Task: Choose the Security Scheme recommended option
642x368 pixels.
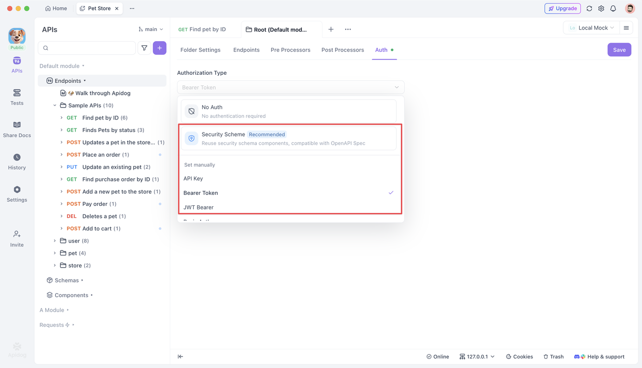Action: pyautogui.click(x=288, y=138)
